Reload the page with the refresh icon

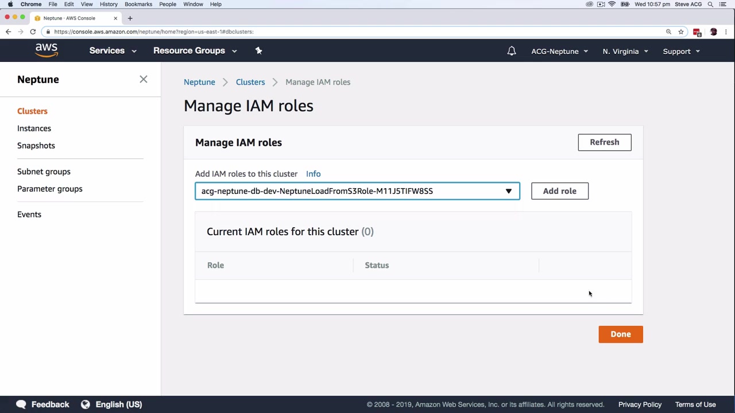33,32
